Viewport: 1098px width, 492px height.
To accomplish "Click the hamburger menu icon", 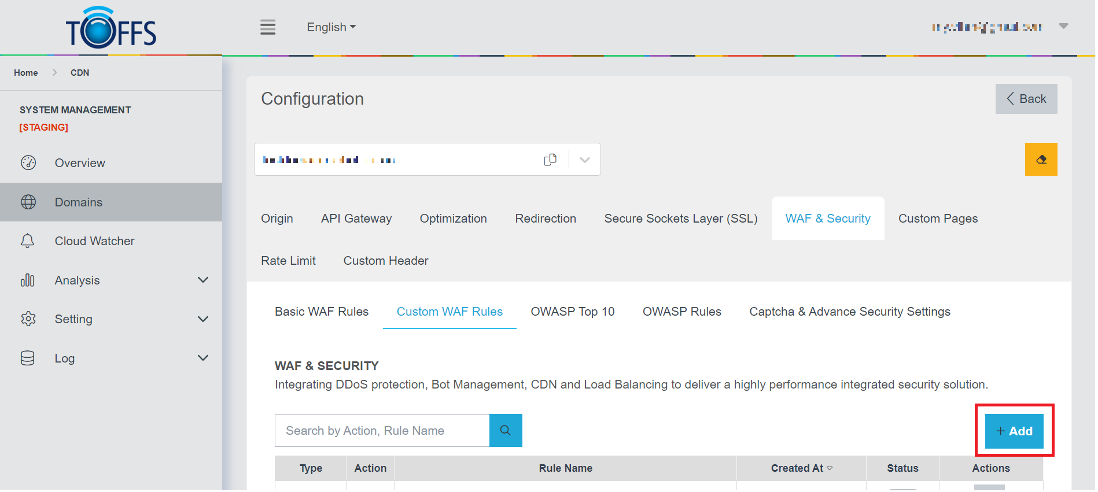I will click(x=267, y=27).
